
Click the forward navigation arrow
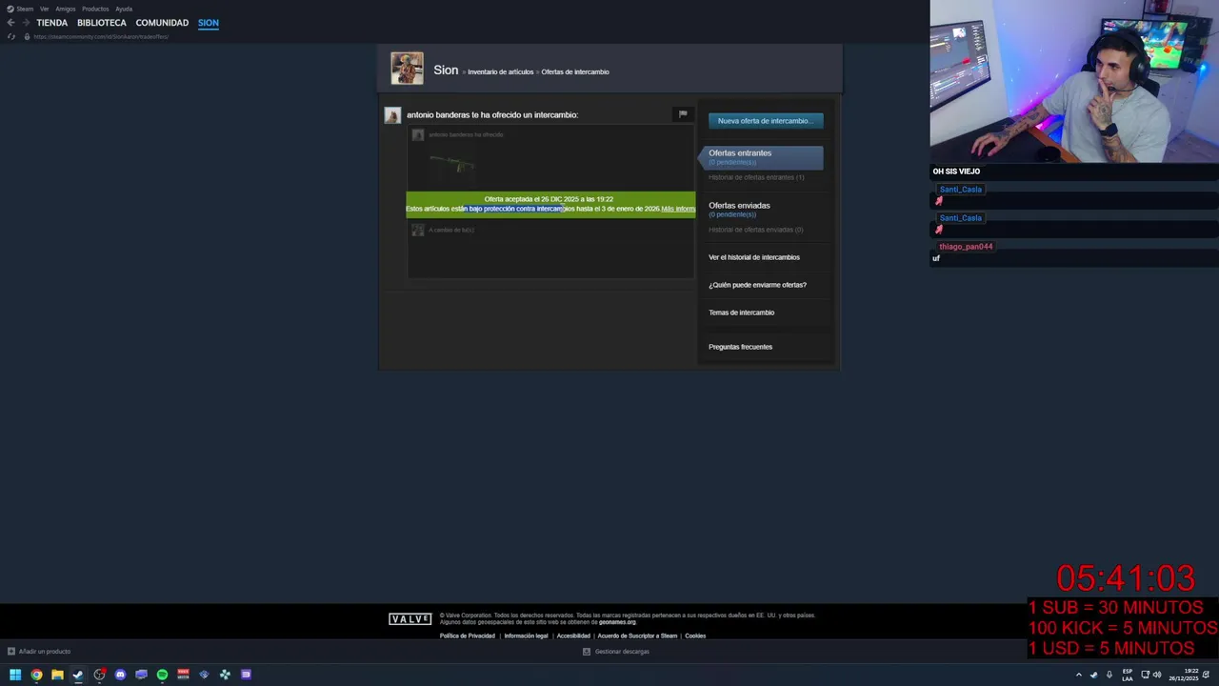25,23
